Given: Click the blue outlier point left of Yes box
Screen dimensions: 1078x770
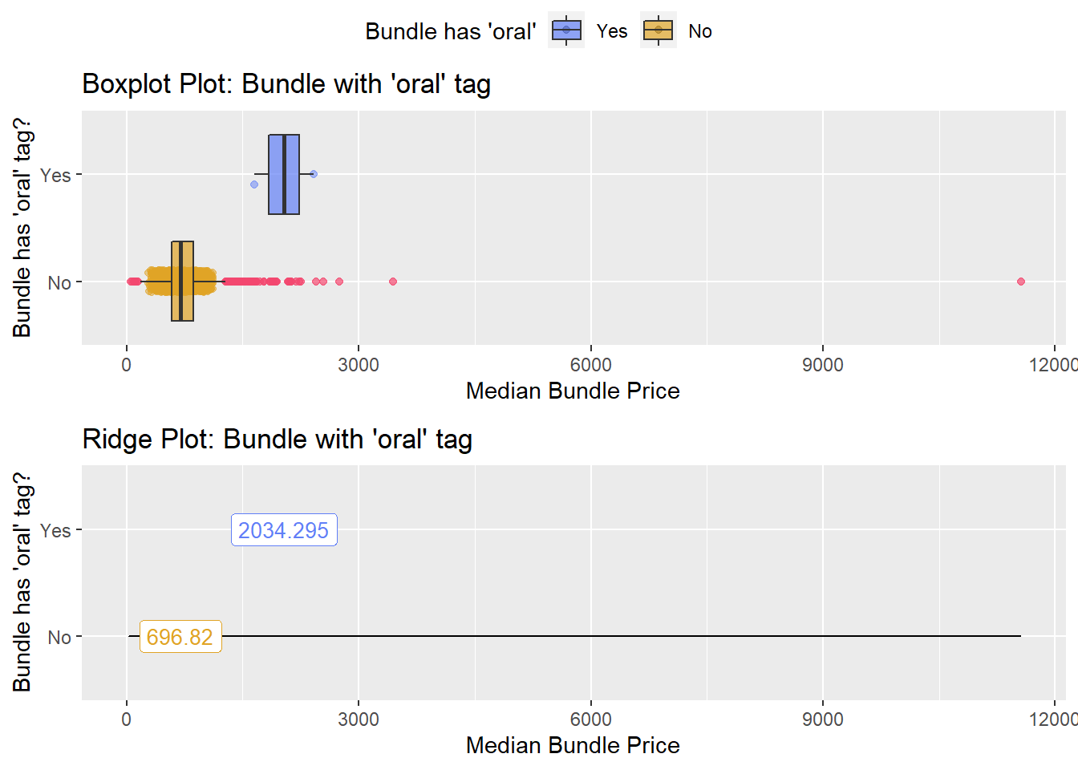Looking at the screenshot, I should coord(254,184).
